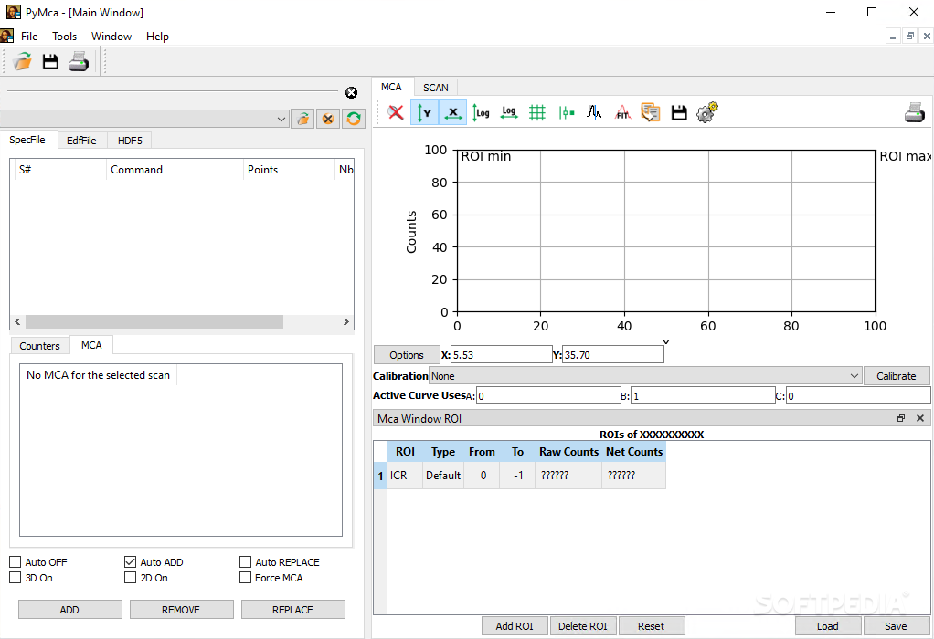Open plot settings gear icon
This screenshot has width=934, height=639.
coord(707,112)
